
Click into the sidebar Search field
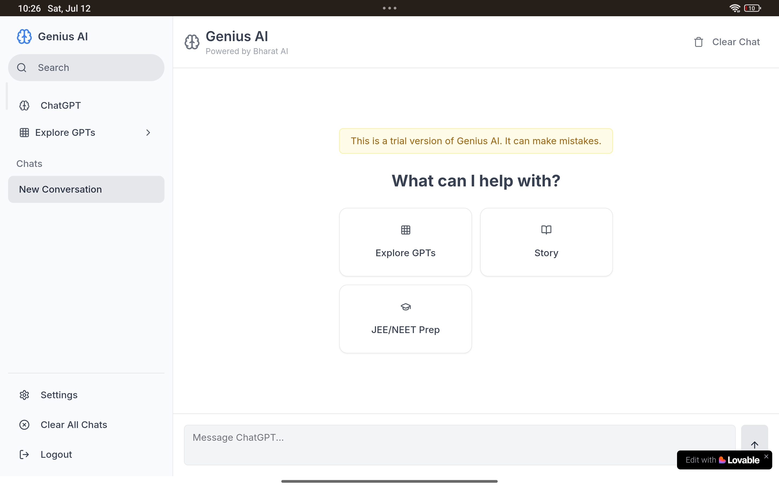coord(97,68)
